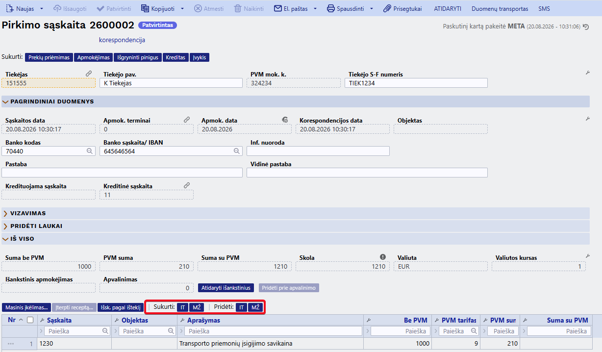Screen dimensions: 602x352
Task: Open the korespondencija link
Action: point(122,40)
